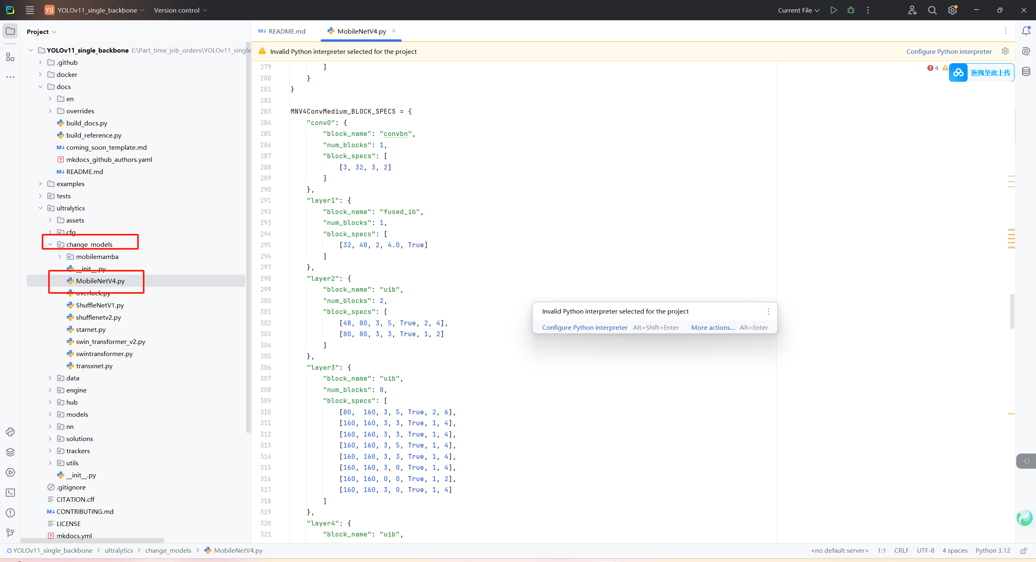1036x562 pixels.
Task: Toggle the Project tool window folder button
Action: (10, 31)
